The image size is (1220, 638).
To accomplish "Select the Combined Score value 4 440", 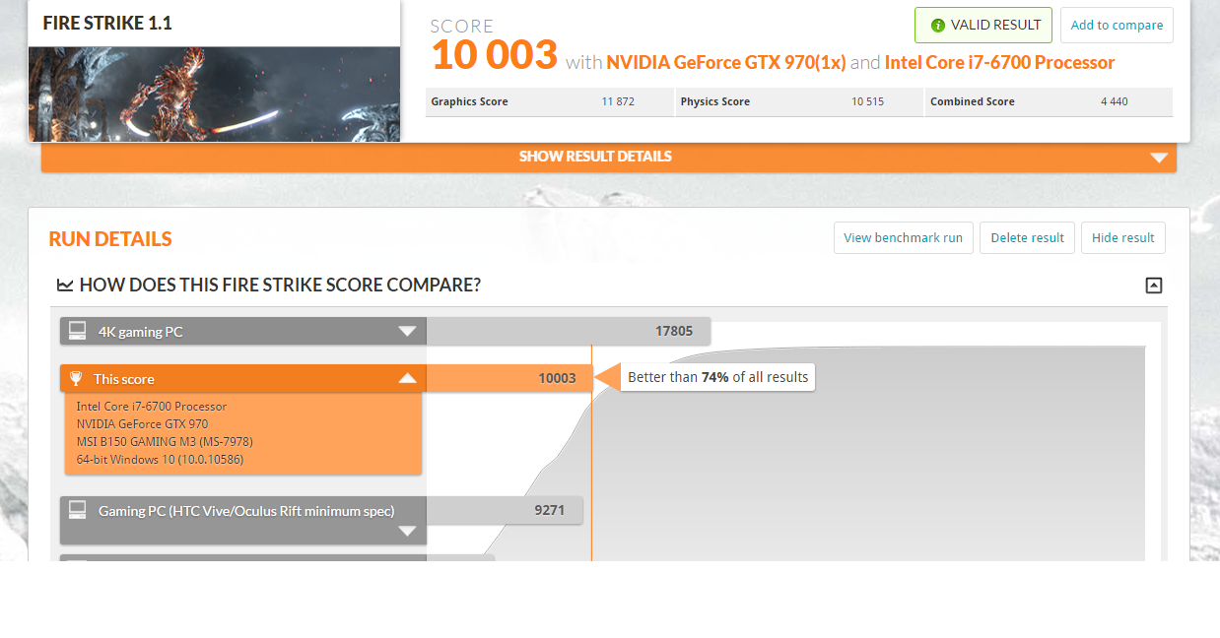I will (1115, 101).
